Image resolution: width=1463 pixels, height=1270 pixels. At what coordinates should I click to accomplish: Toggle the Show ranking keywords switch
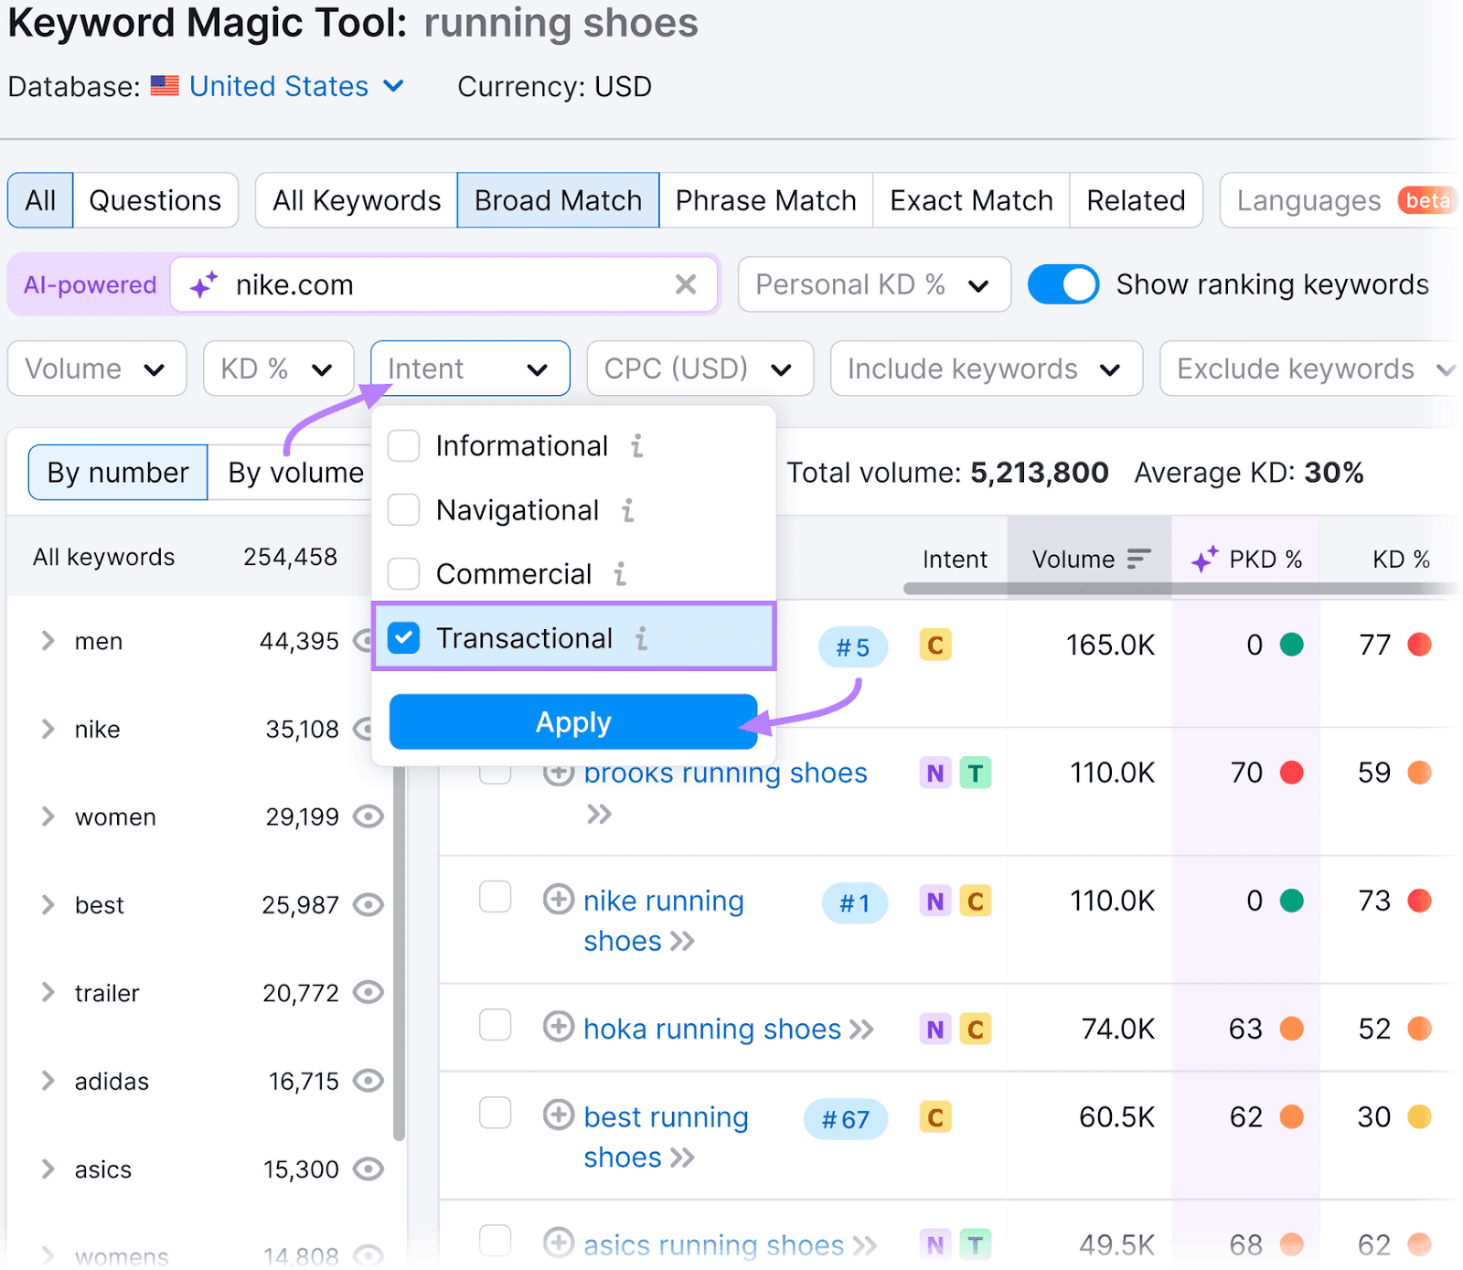[x=1063, y=284]
